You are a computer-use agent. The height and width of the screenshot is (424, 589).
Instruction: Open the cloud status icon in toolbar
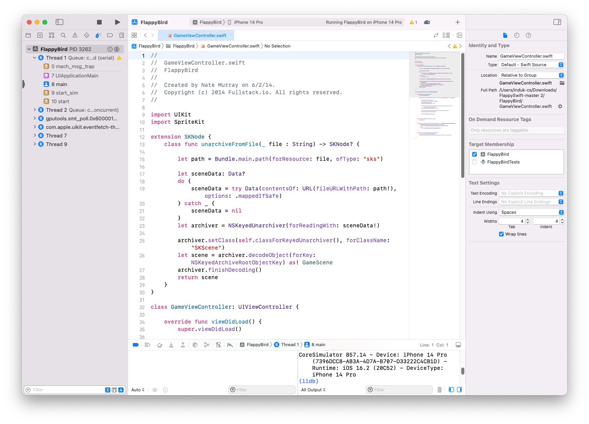427,22
